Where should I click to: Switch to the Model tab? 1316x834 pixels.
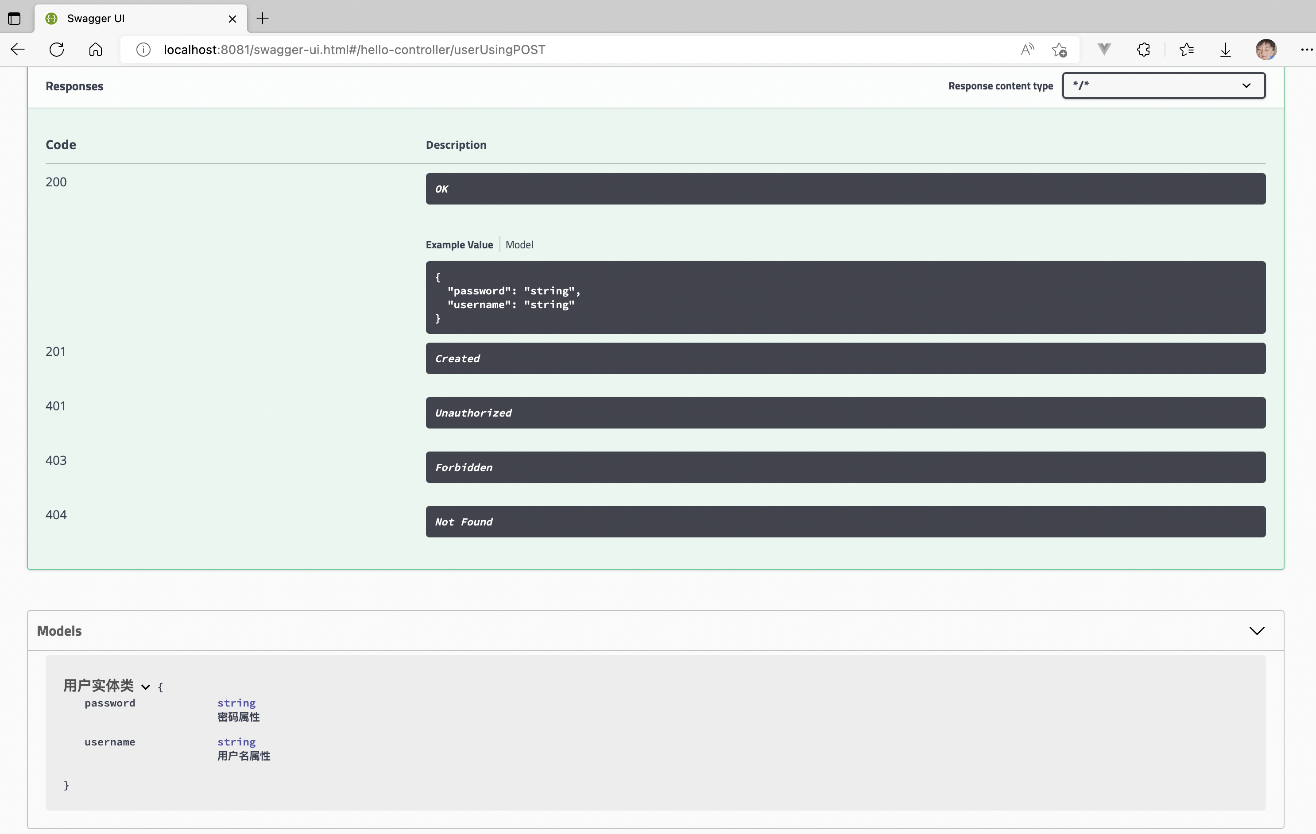click(x=519, y=245)
